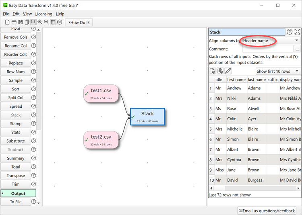Toggle the magnifier zoom-to-fit button
This screenshot has width=302, height=215.
33,22
